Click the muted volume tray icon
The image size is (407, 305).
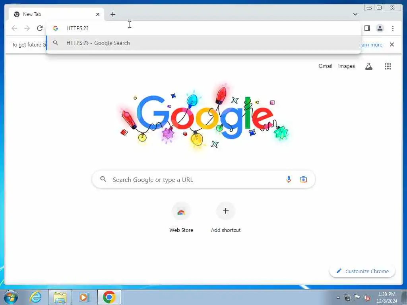pyautogui.click(x=367, y=298)
